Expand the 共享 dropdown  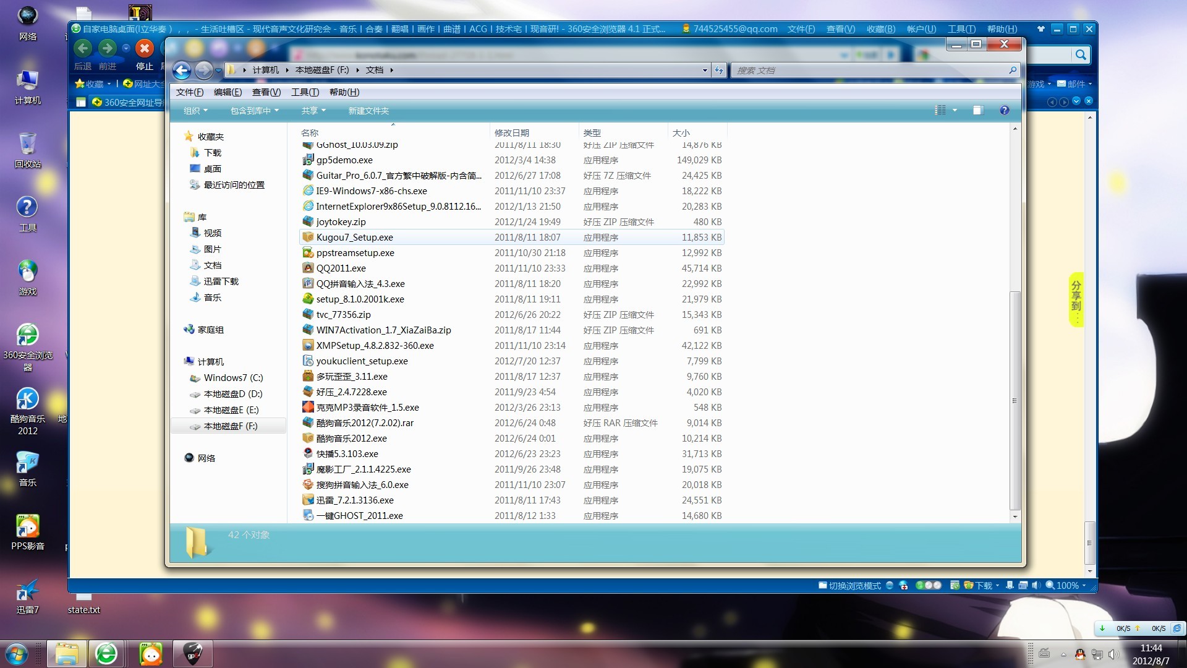(313, 111)
